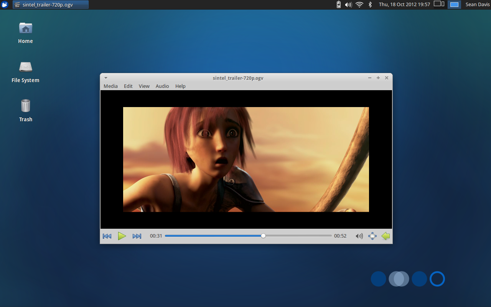
Task: Open the View menu
Action: 144,86
